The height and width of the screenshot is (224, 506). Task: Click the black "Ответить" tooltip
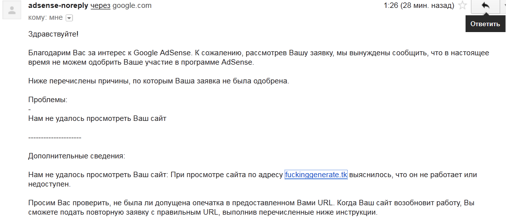click(x=485, y=24)
